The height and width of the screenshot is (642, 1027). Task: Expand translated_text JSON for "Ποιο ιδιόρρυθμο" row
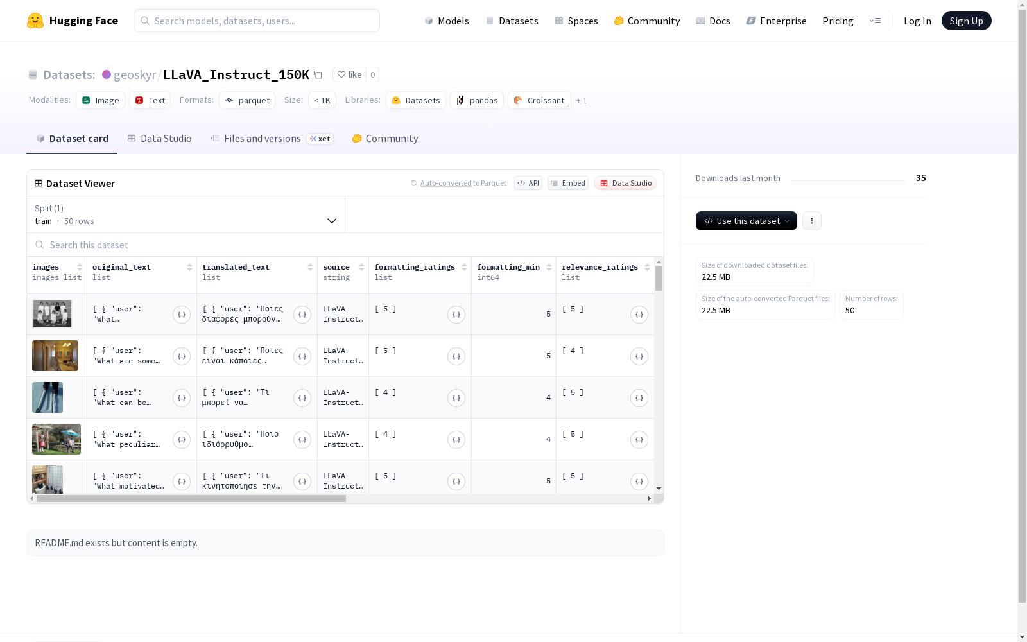pyautogui.click(x=302, y=440)
